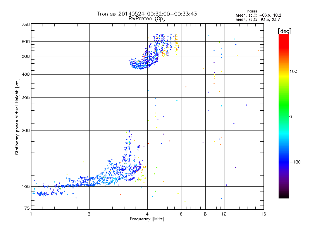This screenshot has width=310, height=233.
Task: Click x-axis tick label '4'
Action: point(147,214)
